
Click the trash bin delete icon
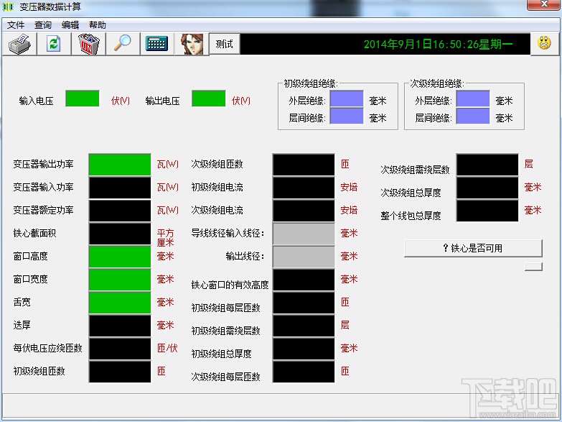88,44
